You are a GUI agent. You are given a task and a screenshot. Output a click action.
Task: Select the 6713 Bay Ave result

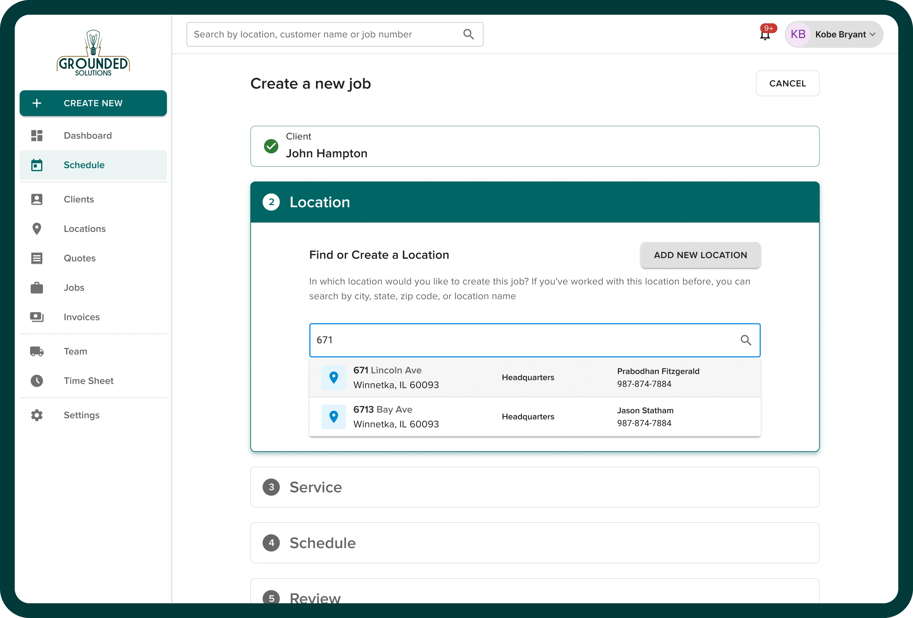pyautogui.click(x=535, y=417)
